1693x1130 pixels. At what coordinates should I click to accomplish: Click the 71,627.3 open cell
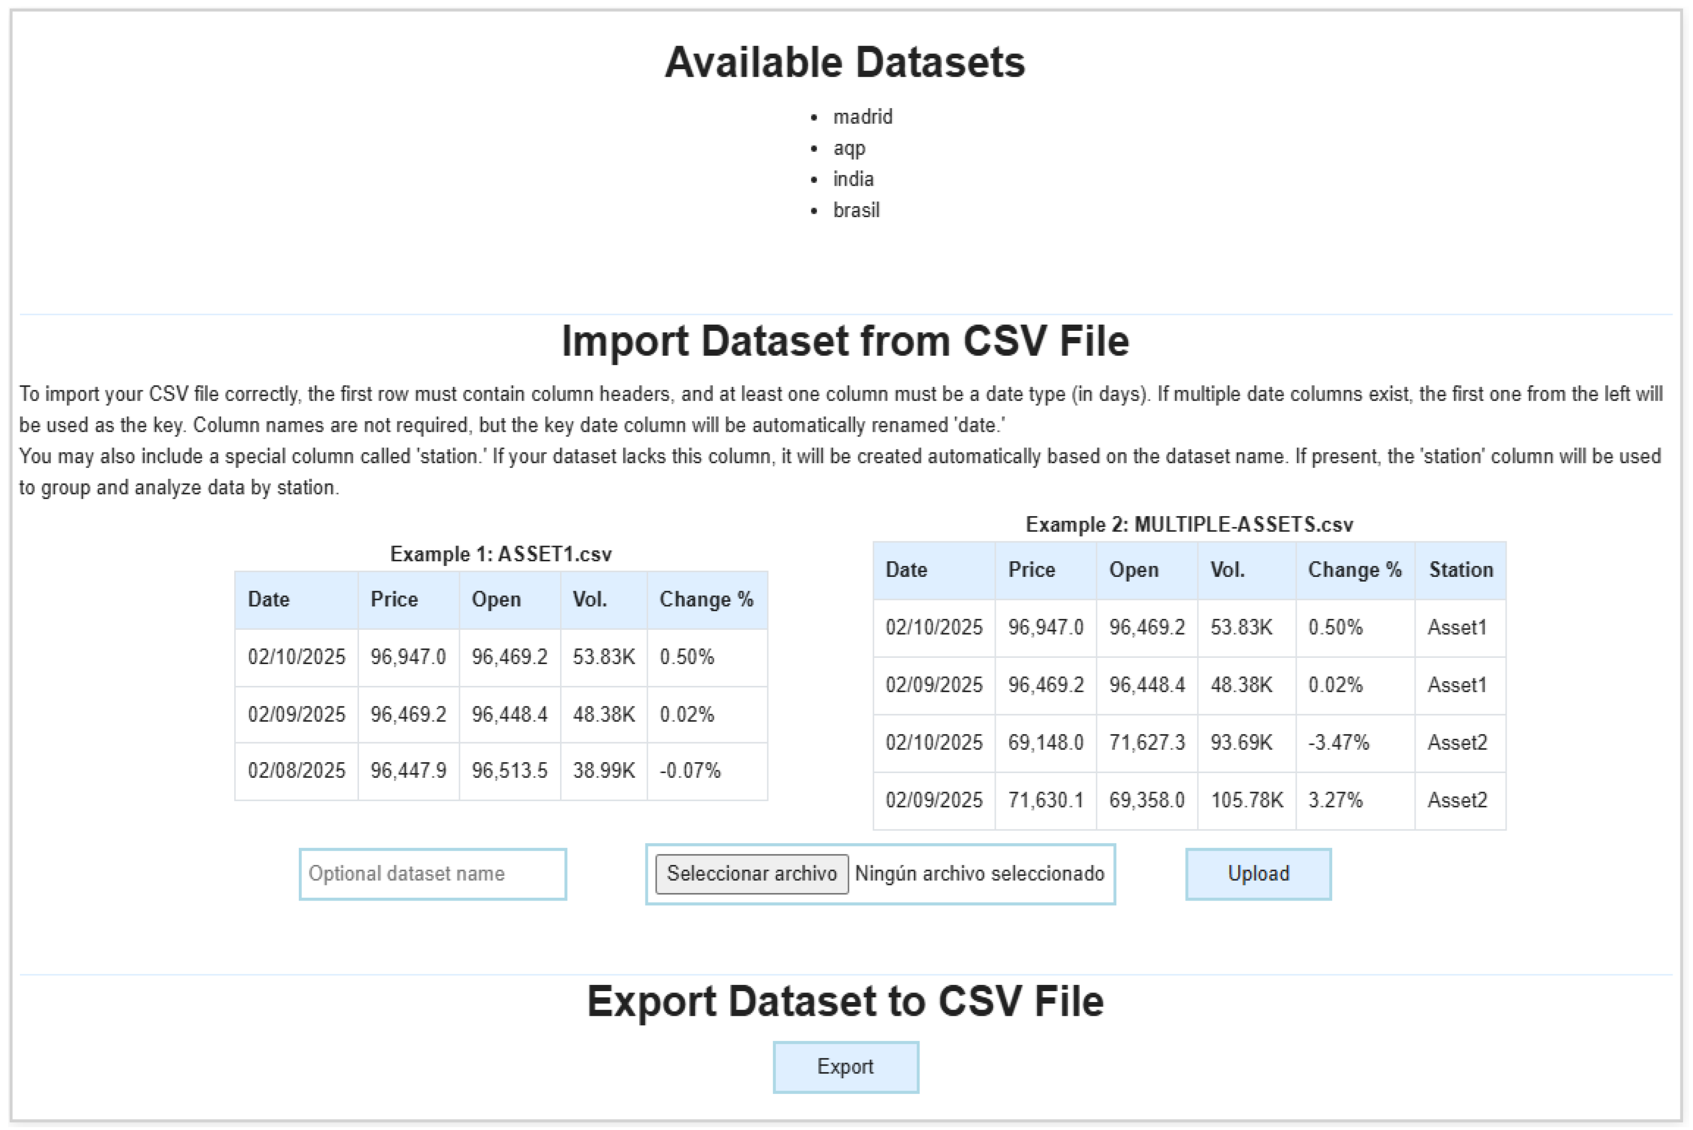pyautogui.click(x=1147, y=743)
